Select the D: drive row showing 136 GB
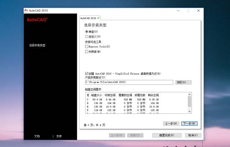 pyautogui.click(x=123, y=103)
